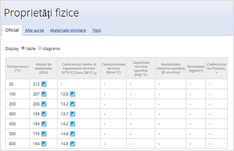The image size is (234, 151).
Task: Click elasticity value 193
Action: pyautogui.click(x=36, y=114)
